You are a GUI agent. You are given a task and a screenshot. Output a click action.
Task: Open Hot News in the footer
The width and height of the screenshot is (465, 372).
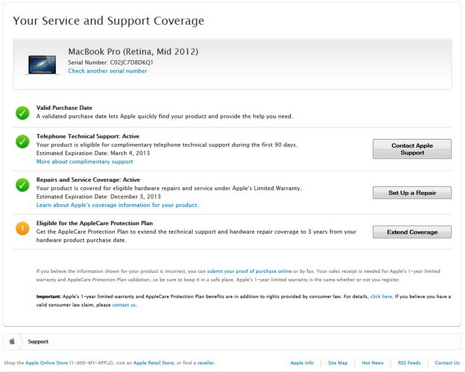[x=372, y=363]
